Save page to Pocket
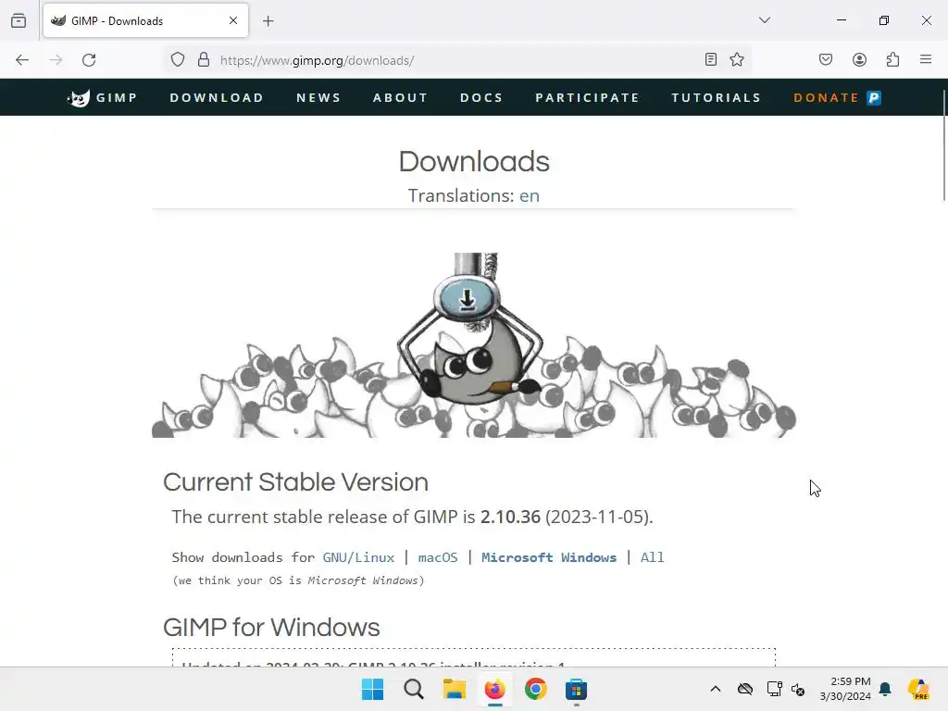The height and width of the screenshot is (711, 948). 826,59
